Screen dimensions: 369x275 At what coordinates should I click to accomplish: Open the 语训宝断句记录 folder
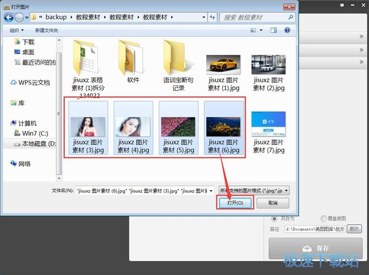coord(178,66)
